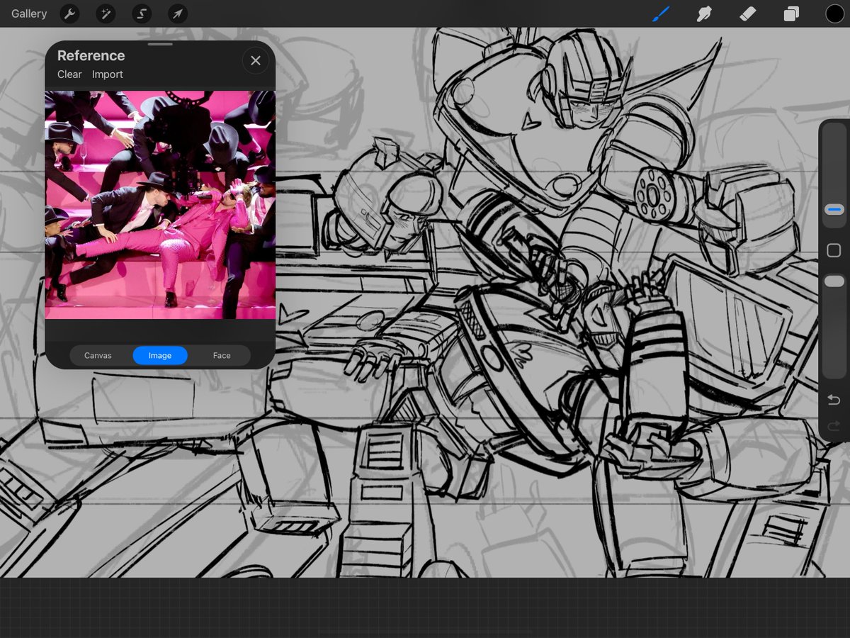The height and width of the screenshot is (638, 850).
Task: Import a new reference image
Action: tap(108, 74)
